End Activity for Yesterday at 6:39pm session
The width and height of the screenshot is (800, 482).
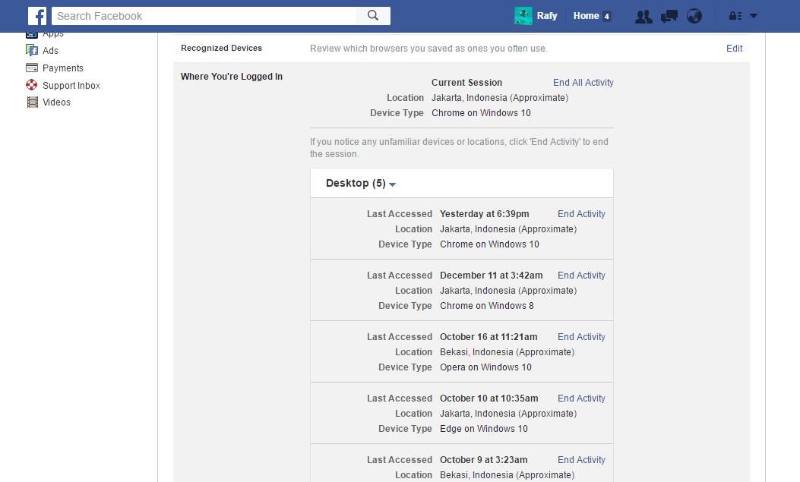pyautogui.click(x=581, y=214)
